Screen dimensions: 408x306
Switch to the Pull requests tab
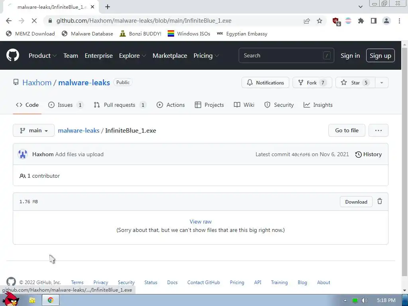[120, 105]
